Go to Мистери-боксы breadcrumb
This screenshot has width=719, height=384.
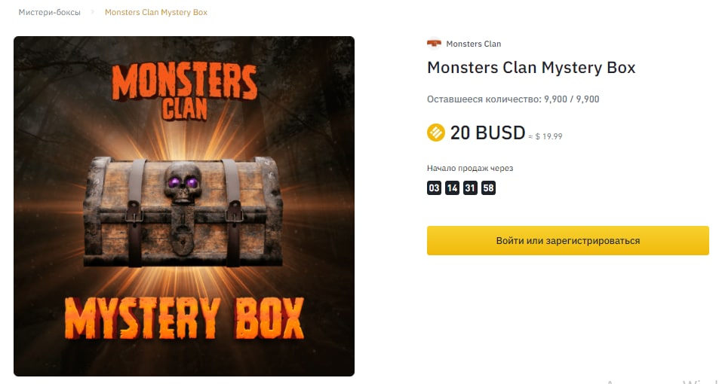tap(50, 13)
